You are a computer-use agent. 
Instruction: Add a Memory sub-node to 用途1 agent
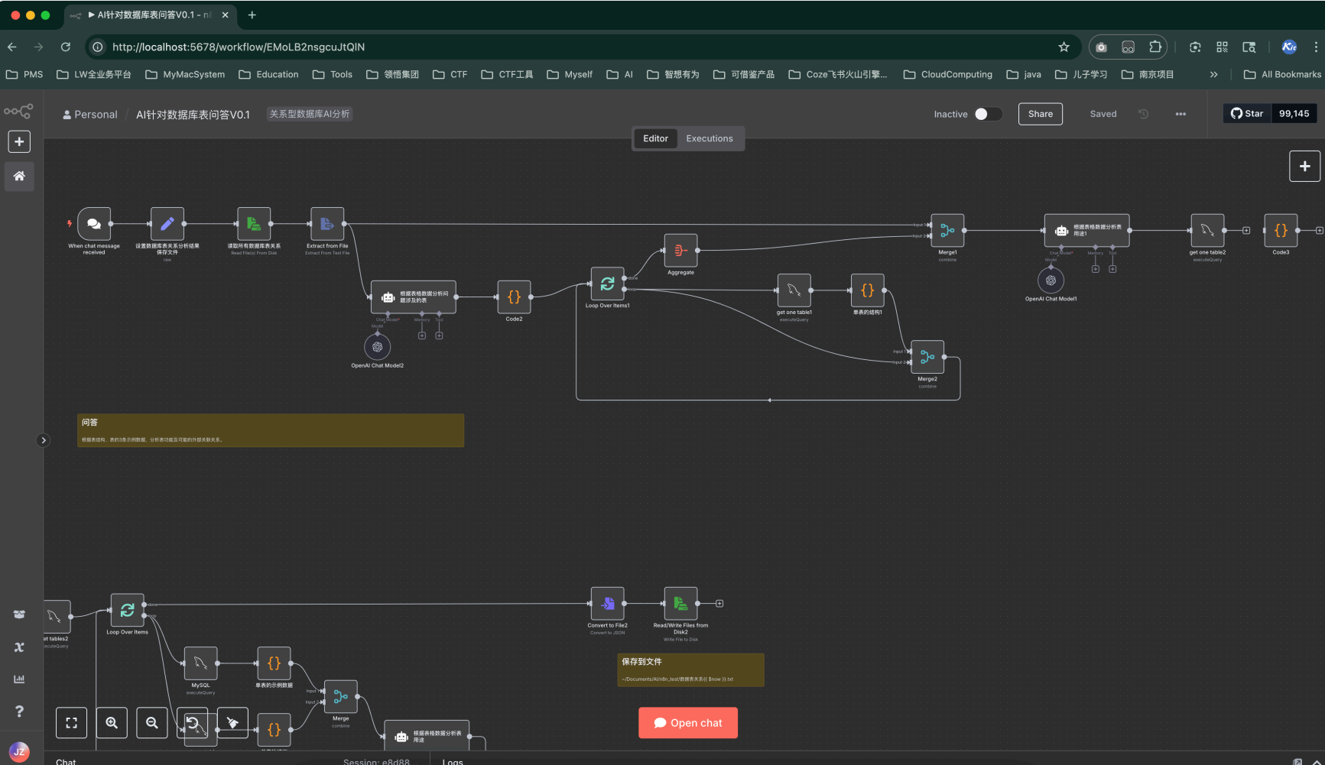pyautogui.click(x=1095, y=269)
